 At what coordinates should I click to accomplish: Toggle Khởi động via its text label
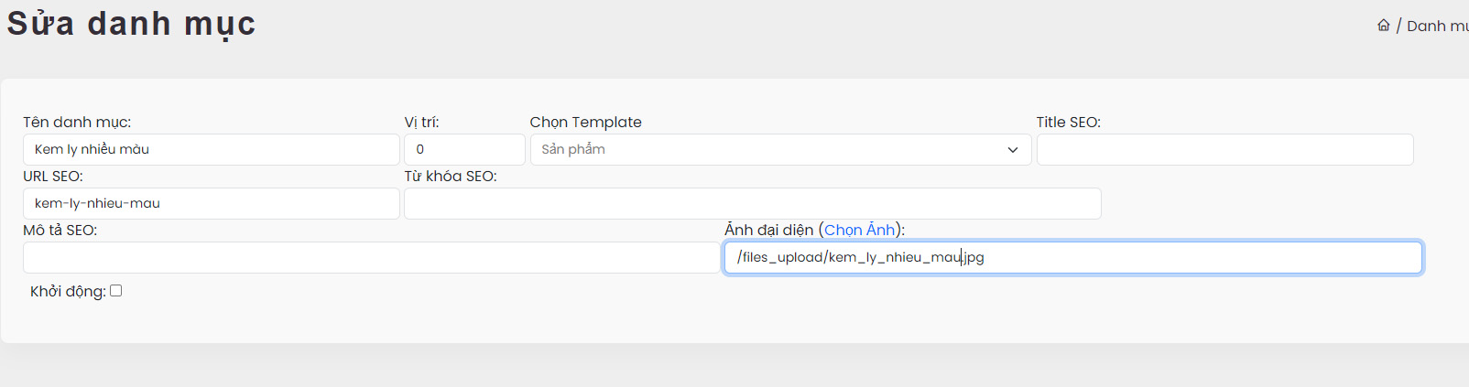coord(68,291)
